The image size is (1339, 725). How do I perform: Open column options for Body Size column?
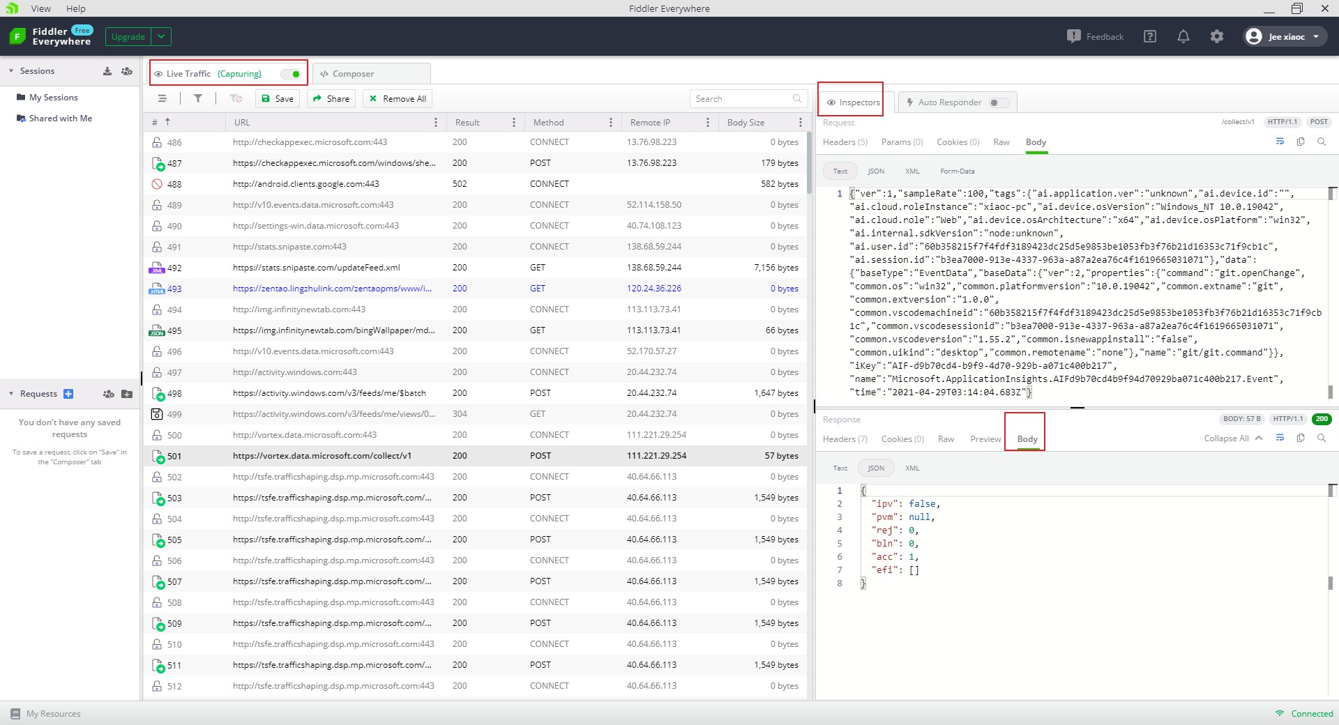[799, 122]
